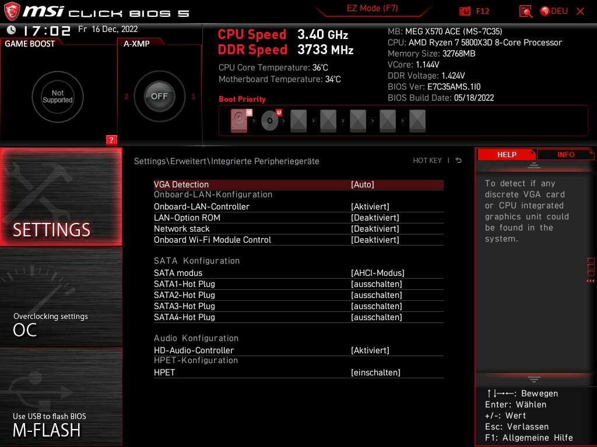Click the Boot Priority label
The image size is (597, 447).
point(242,99)
